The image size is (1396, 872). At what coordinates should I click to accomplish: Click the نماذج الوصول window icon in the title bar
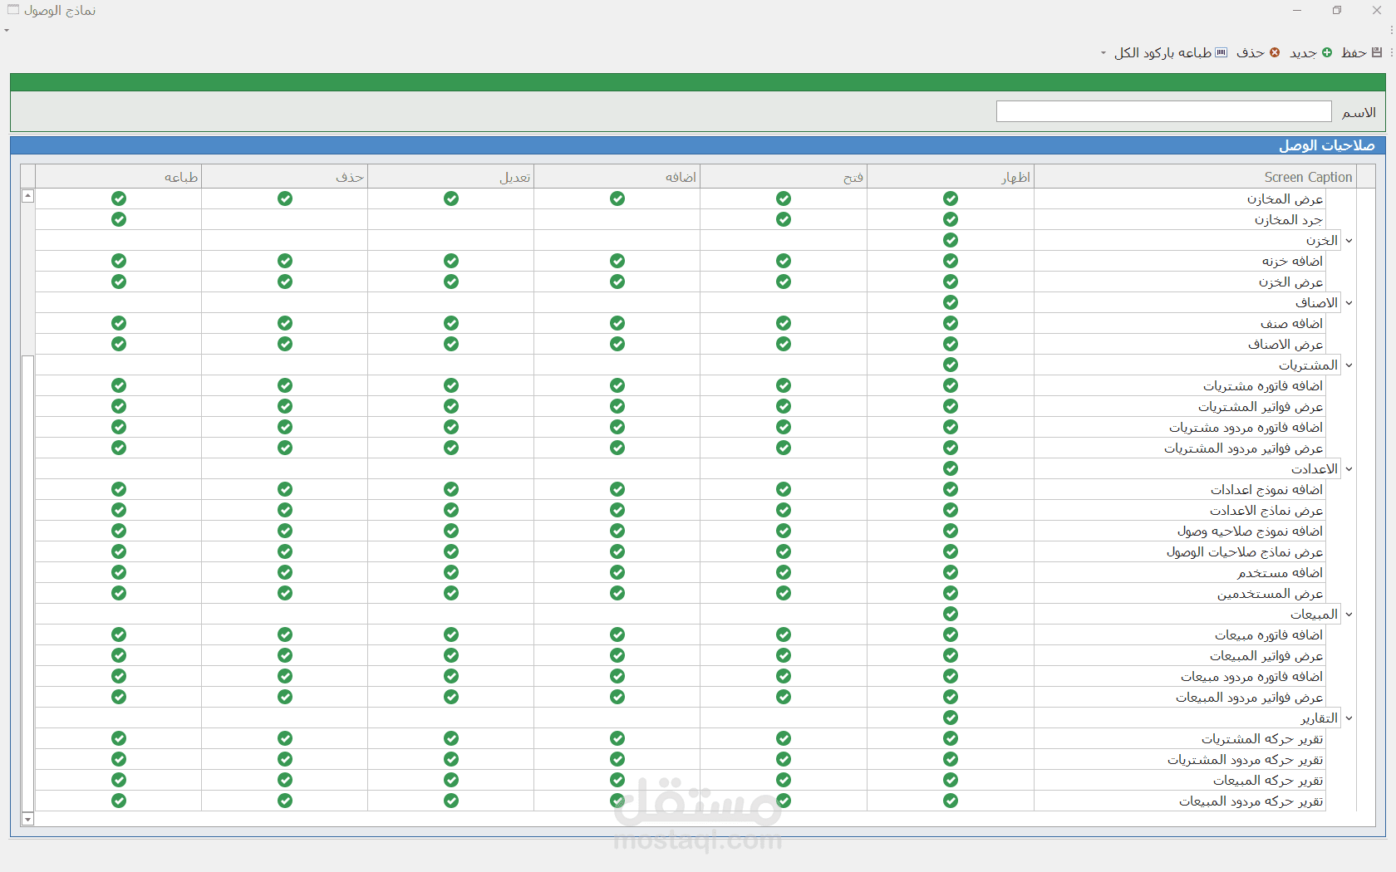click(13, 10)
